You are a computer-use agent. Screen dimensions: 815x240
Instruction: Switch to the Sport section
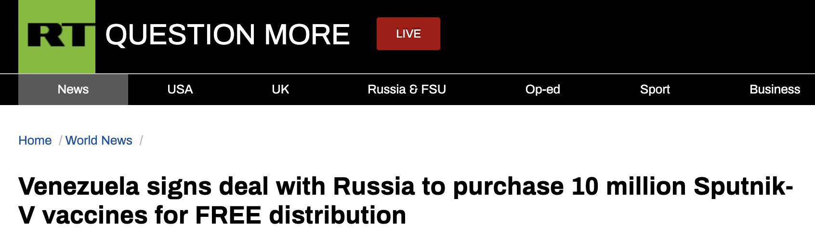point(655,90)
